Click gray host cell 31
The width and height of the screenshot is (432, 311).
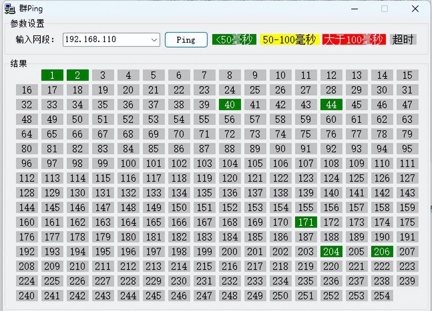(x=408, y=90)
